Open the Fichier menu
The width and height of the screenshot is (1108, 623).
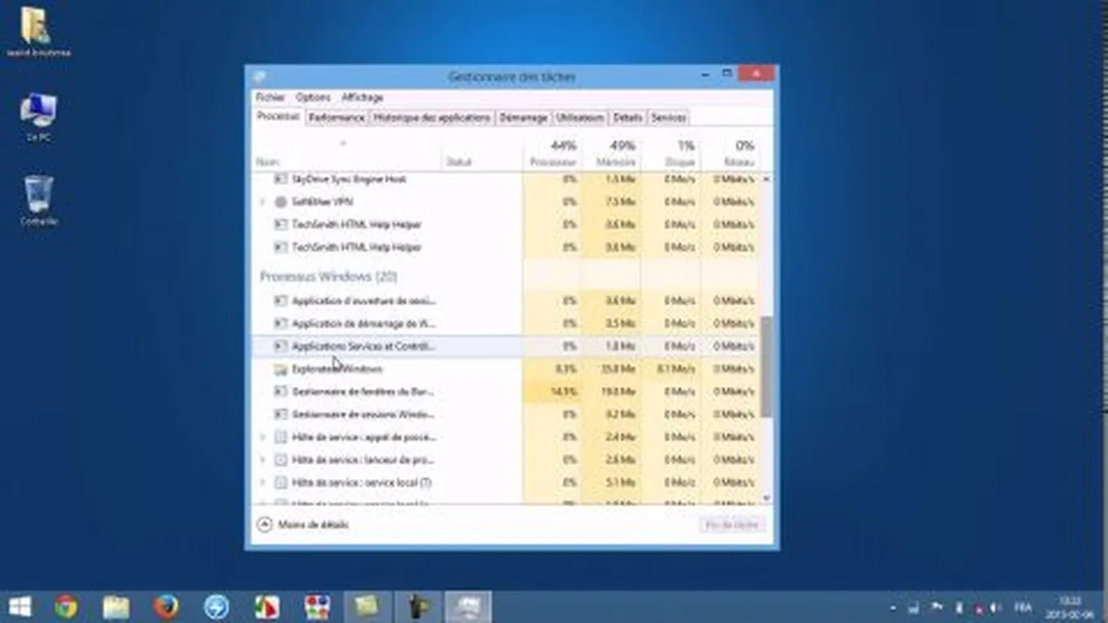pos(270,98)
